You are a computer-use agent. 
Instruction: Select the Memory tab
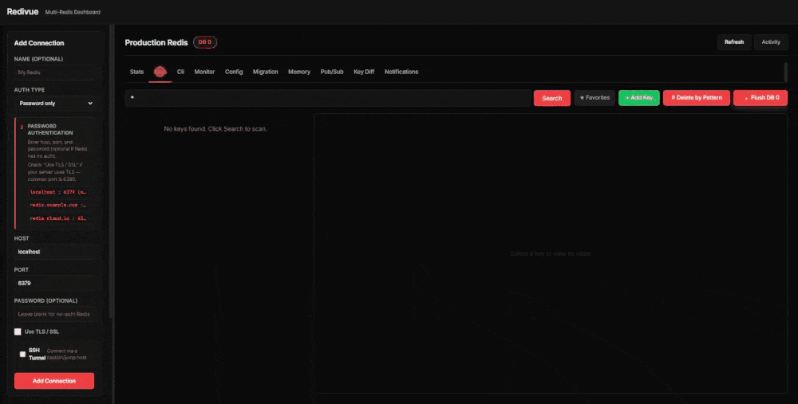pos(299,73)
